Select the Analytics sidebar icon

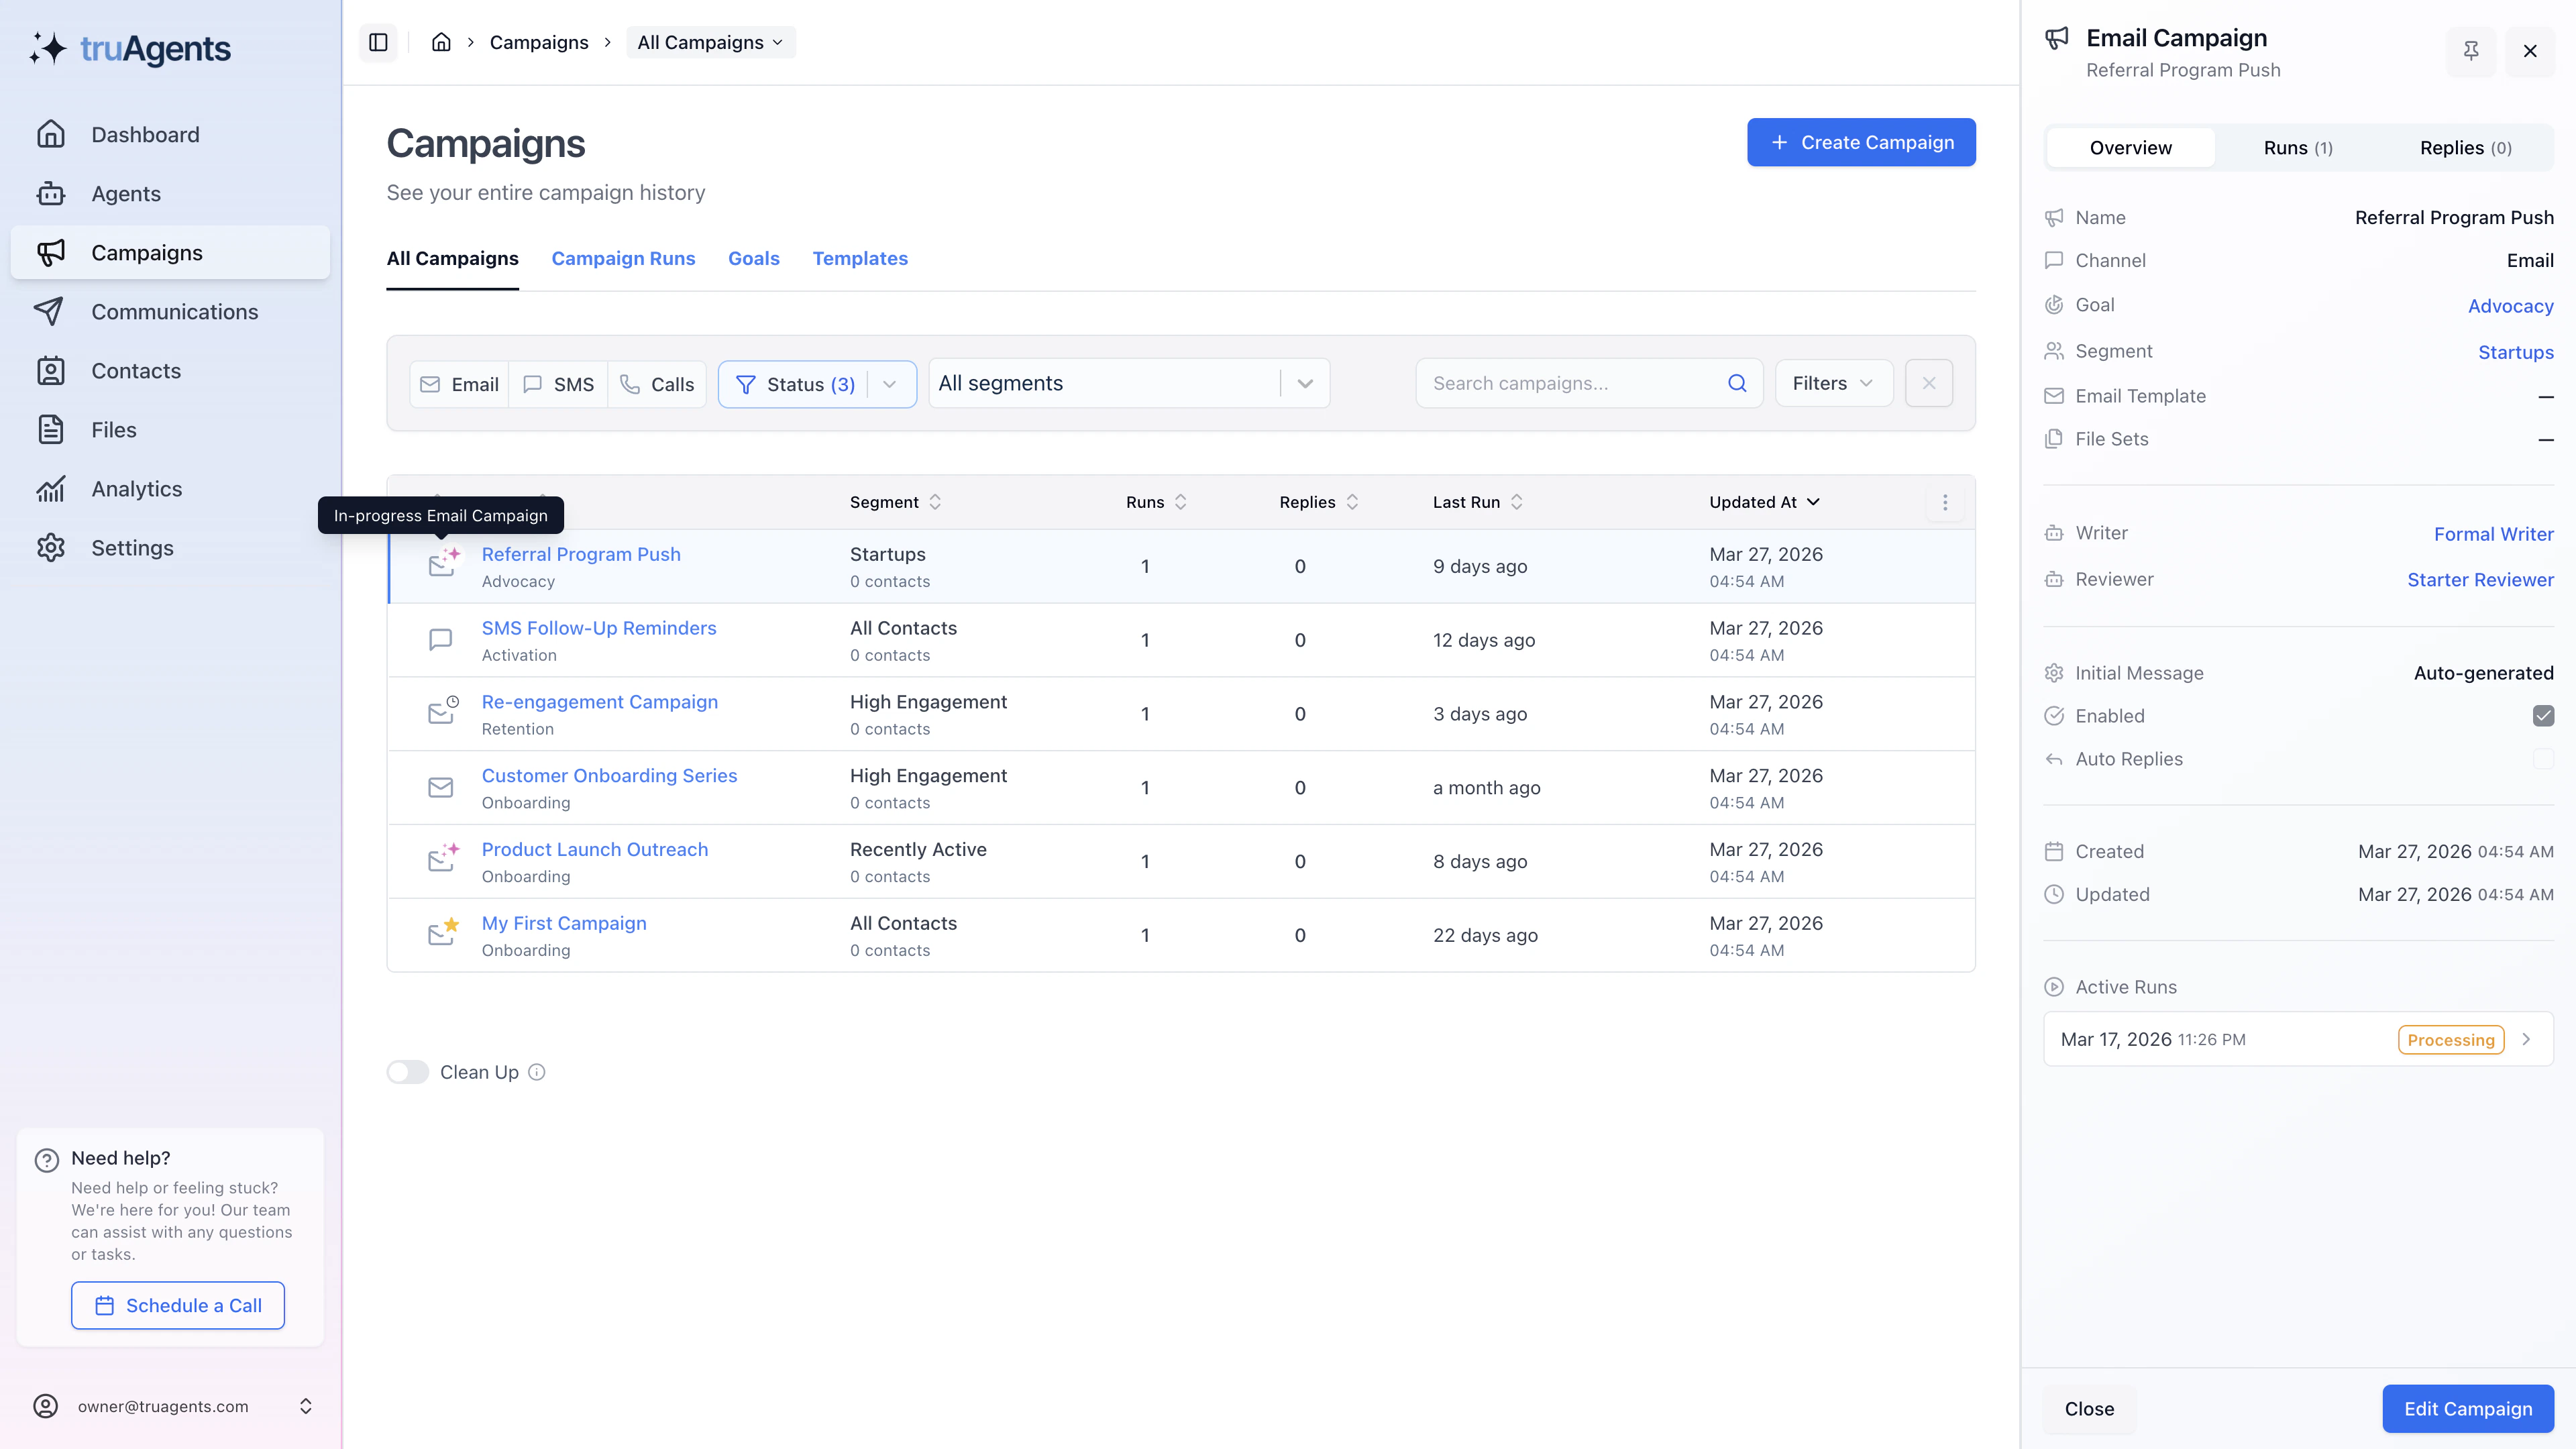tap(137, 488)
